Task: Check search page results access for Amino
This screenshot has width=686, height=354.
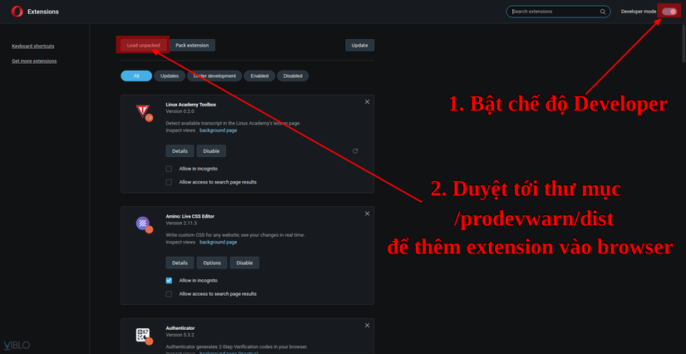Action: click(x=169, y=294)
